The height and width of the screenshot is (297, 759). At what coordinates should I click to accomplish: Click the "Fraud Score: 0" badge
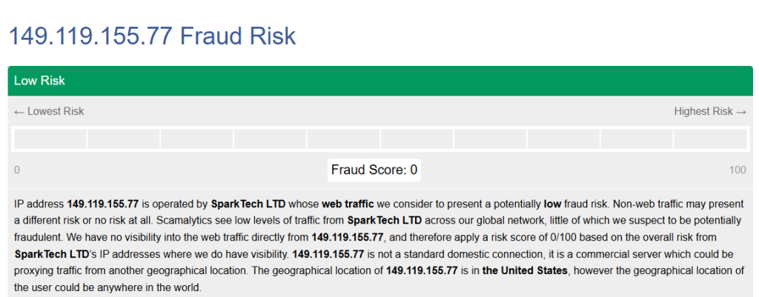[374, 170]
